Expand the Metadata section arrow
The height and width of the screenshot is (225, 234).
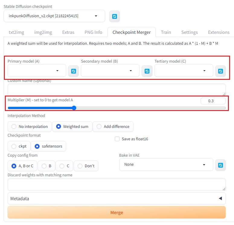click(x=220, y=199)
